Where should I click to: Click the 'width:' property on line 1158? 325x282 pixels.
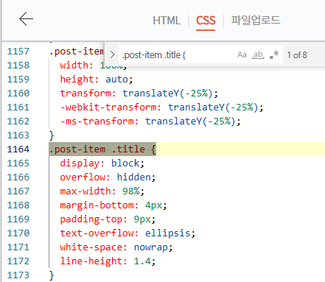tap(77, 66)
